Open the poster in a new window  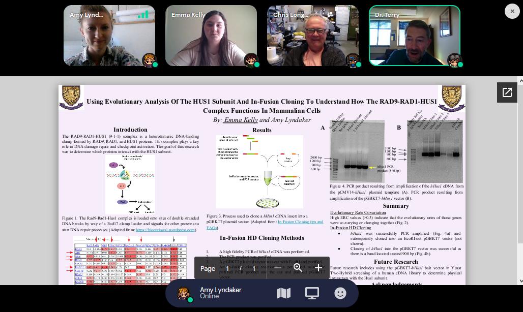point(507,92)
